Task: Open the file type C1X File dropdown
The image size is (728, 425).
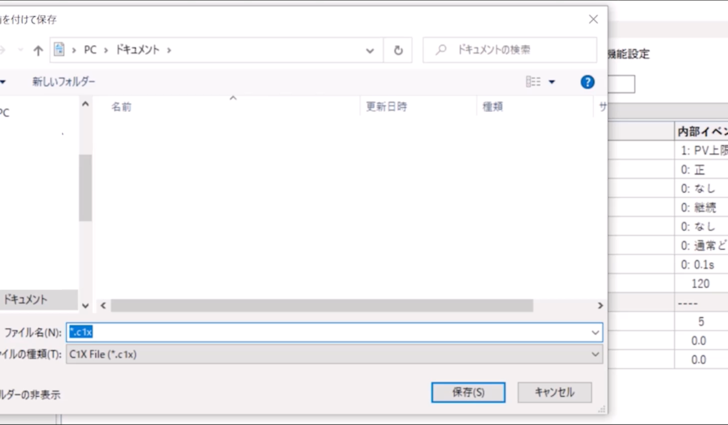Action: coord(595,354)
